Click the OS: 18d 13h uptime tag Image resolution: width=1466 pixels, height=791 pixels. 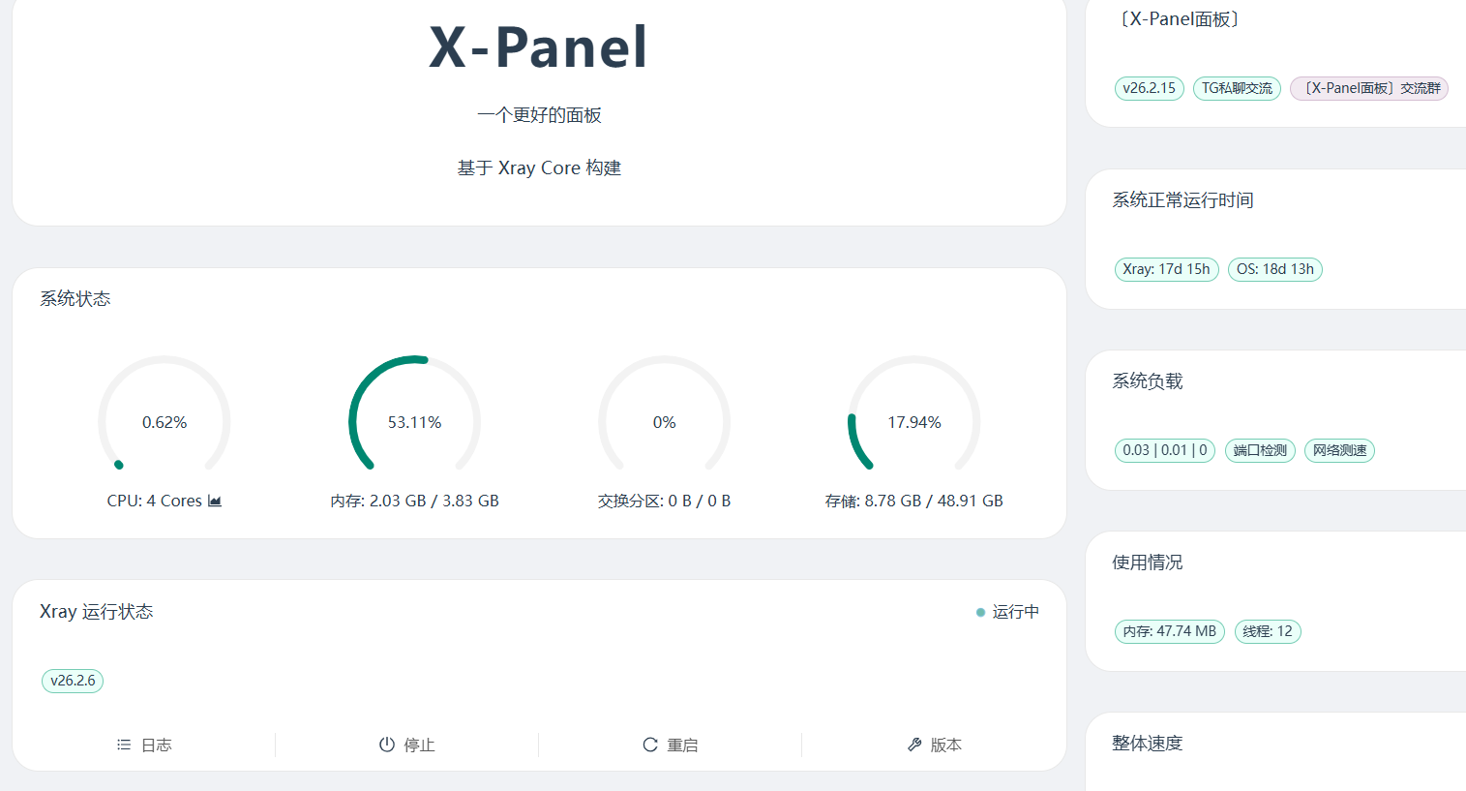tap(1274, 269)
